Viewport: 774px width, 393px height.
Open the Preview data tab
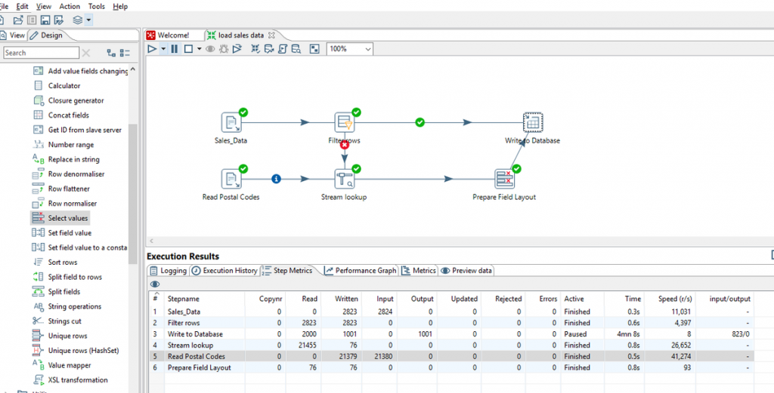click(467, 270)
